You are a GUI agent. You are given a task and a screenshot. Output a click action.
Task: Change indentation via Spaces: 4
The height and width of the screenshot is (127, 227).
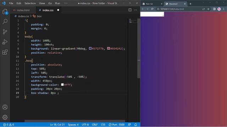click(x=73, y=125)
